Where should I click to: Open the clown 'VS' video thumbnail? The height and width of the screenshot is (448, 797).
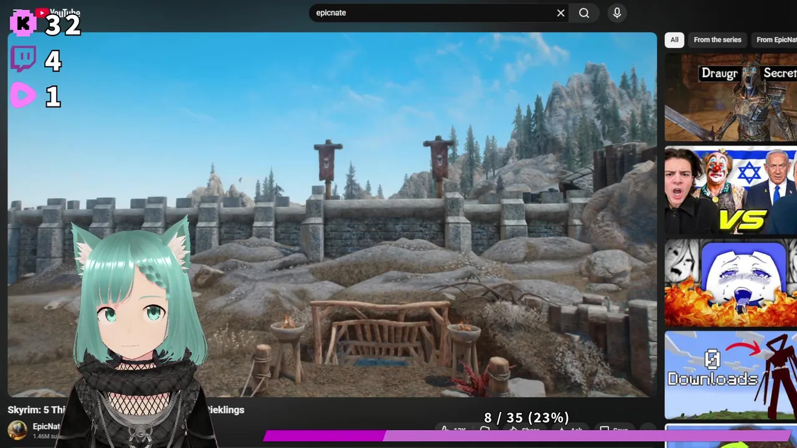731,190
